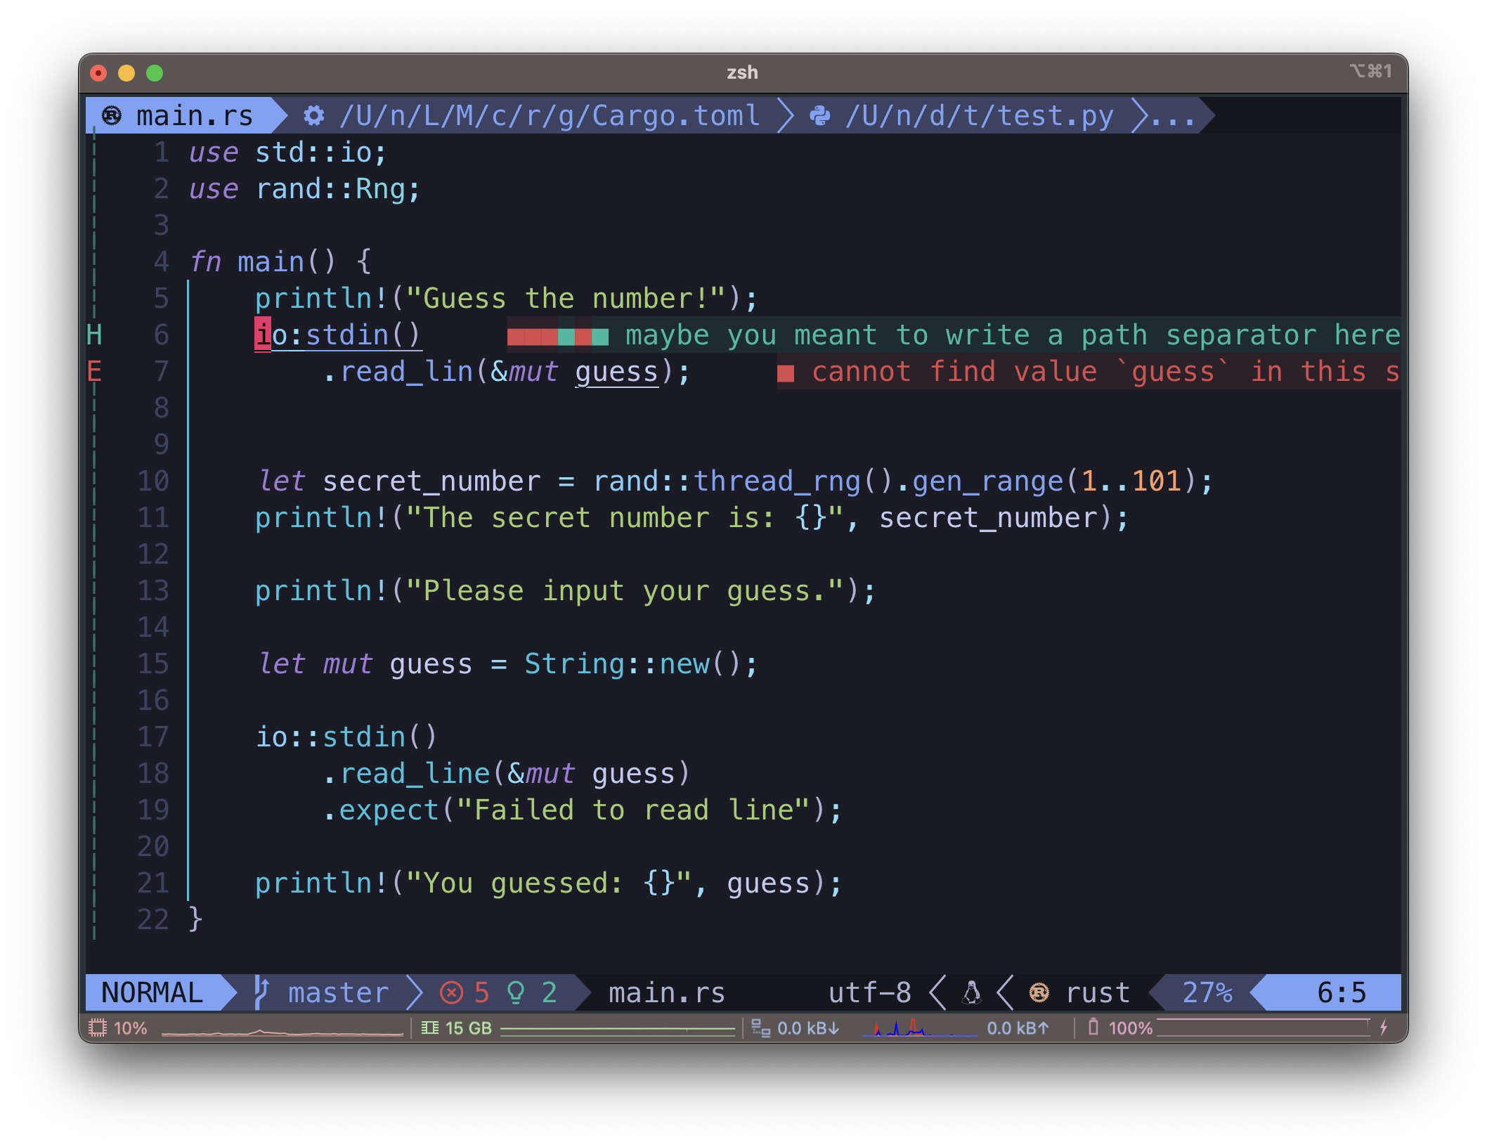This screenshot has height=1147, width=1487.
Task: Click the Rust filetype icon in statusline
Action: (x=1039, y=992)
